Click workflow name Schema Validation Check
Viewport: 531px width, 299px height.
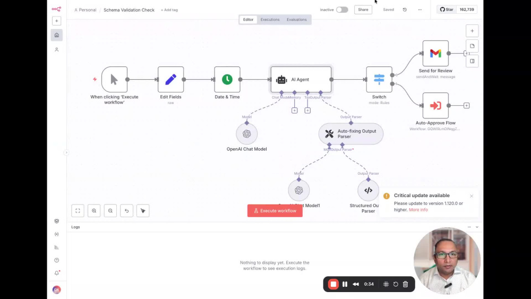point(129,10)
